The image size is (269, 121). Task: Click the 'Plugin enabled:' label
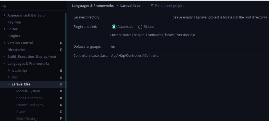coord(85,27)
